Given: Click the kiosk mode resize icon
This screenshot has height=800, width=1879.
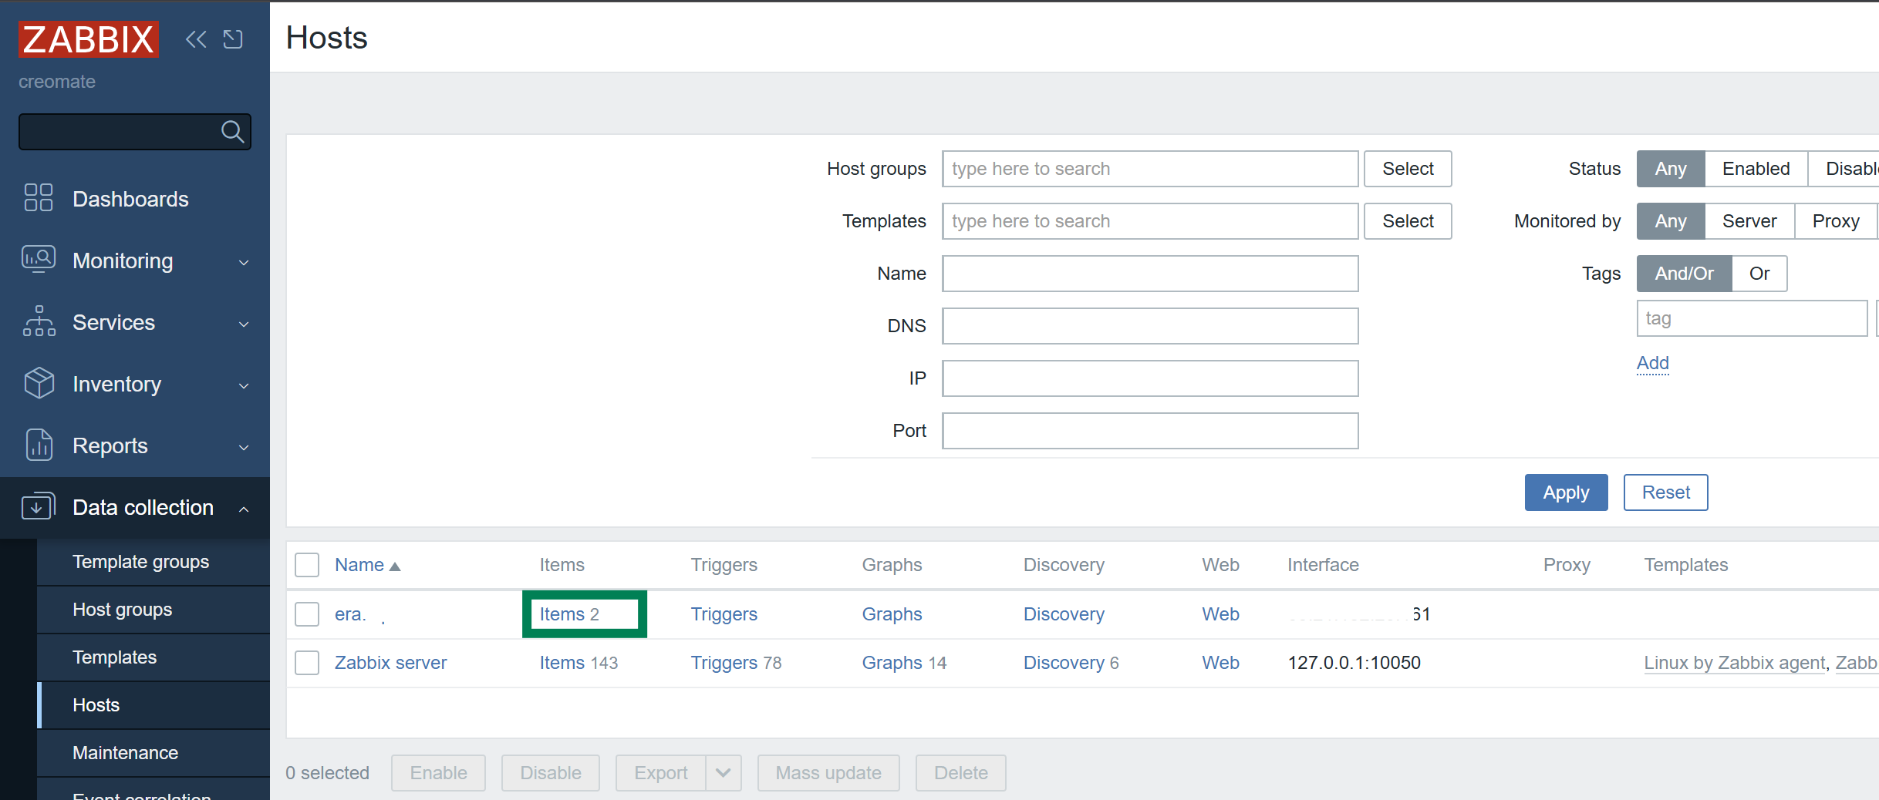Looking at the screenshot, I should coord(233,39).
